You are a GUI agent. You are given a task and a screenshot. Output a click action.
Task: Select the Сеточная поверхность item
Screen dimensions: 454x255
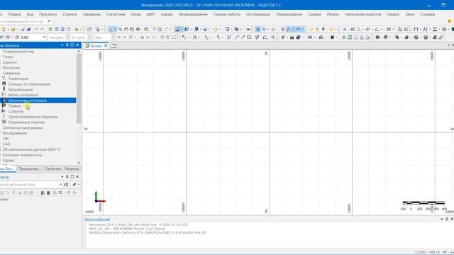coord(22,155)
